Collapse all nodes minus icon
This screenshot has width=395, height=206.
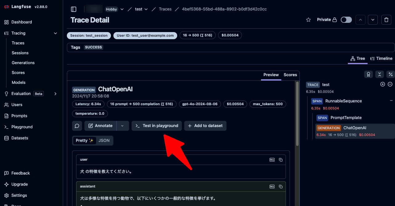[x=390, y=84]
